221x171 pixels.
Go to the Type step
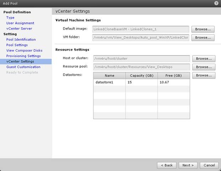(10, 18)
